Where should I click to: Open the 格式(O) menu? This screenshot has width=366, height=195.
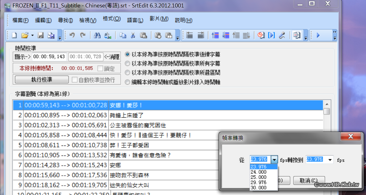pos(111,19)
